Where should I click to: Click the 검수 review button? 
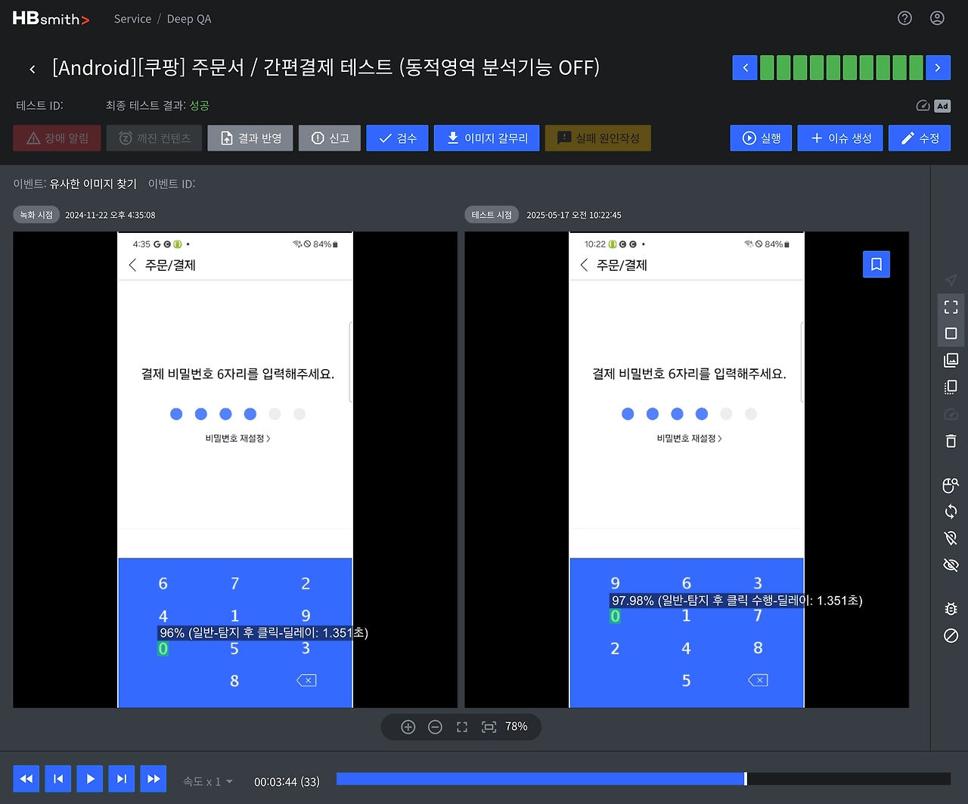point(397,138)
